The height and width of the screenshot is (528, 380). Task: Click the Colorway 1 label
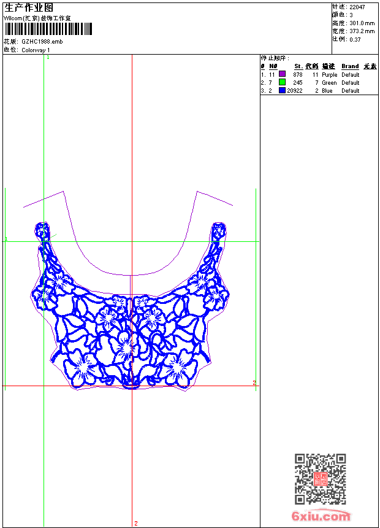click(36, 50)
